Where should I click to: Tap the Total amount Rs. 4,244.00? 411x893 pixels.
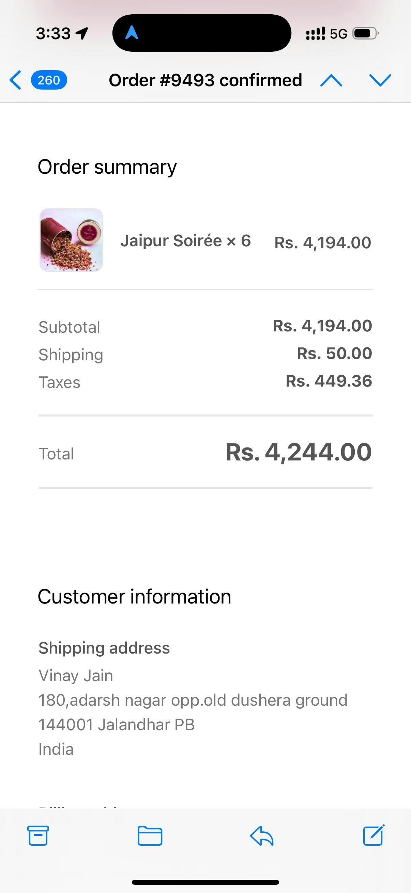(298, 452)
